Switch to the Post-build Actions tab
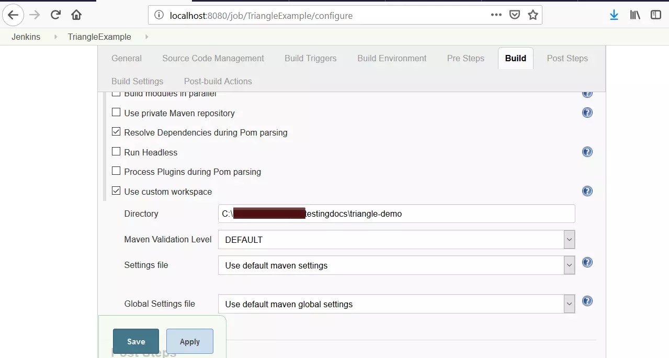Screen dimensions: 669x358 [x=218, y=81]
